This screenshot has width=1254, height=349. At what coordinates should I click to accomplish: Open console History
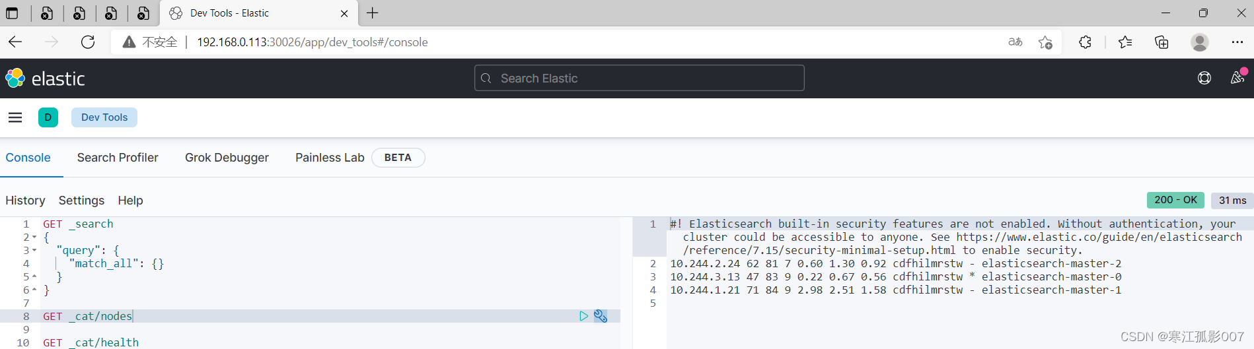point(25,201)
